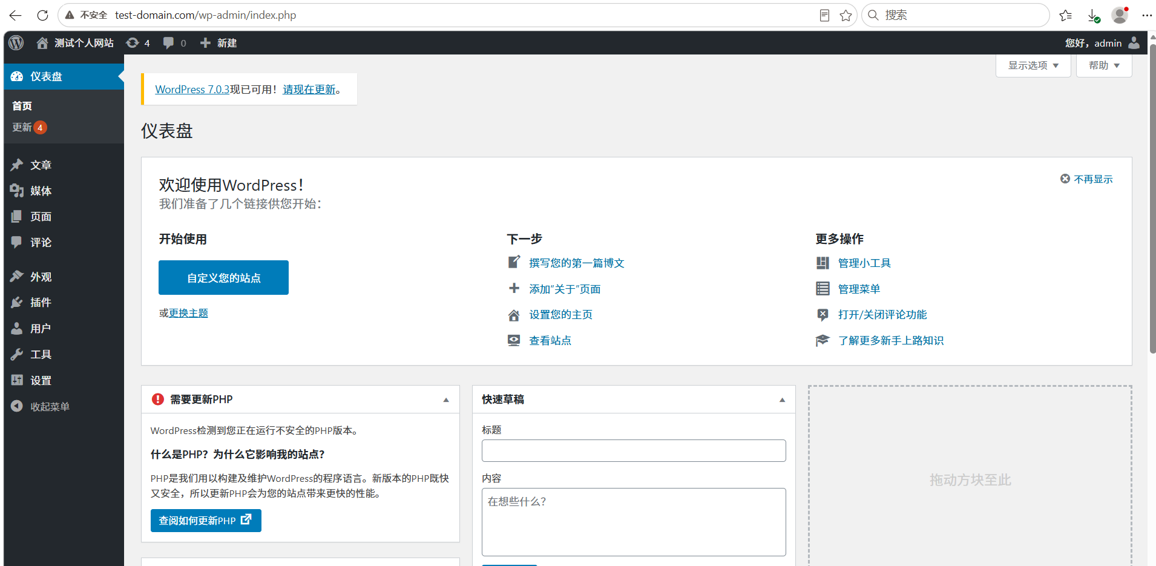Click the 工具 wrench icon in sidebar

coord(17,354)
